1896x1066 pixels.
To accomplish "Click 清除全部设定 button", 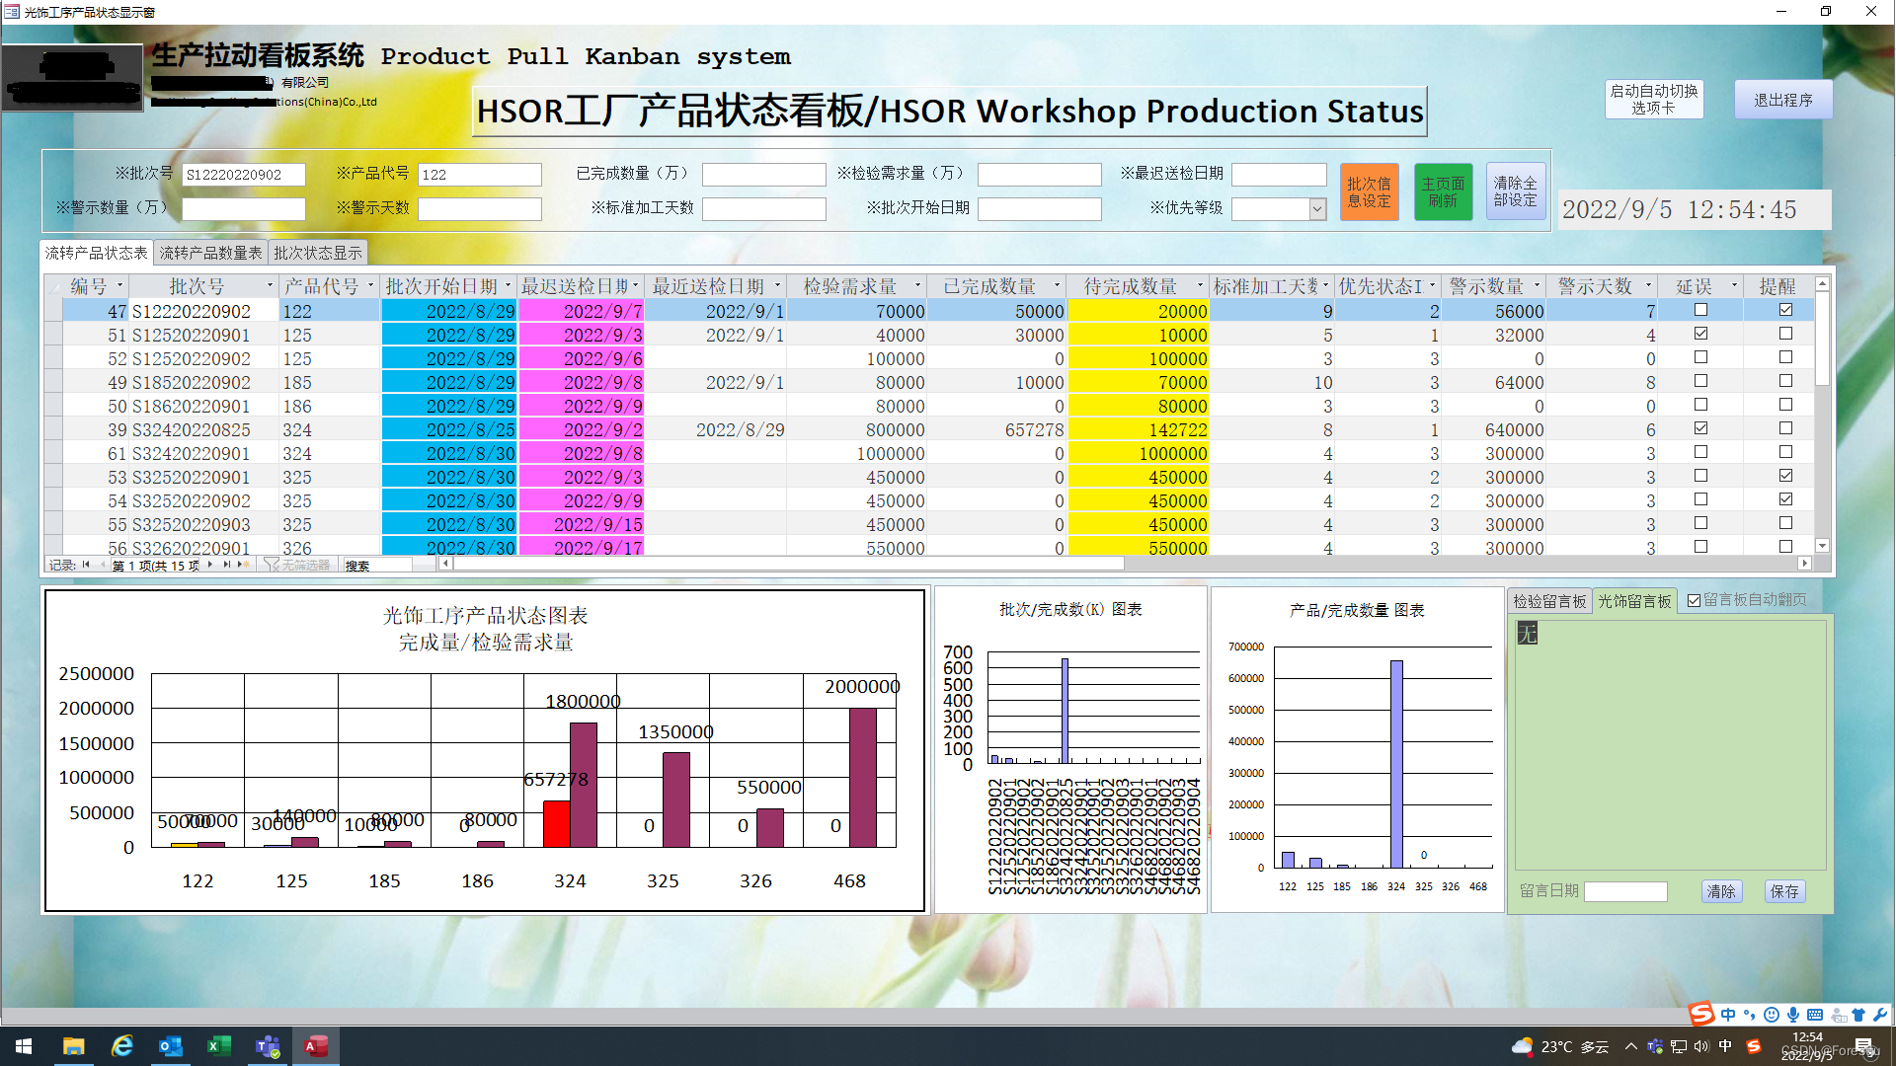I will [1515, 192].
